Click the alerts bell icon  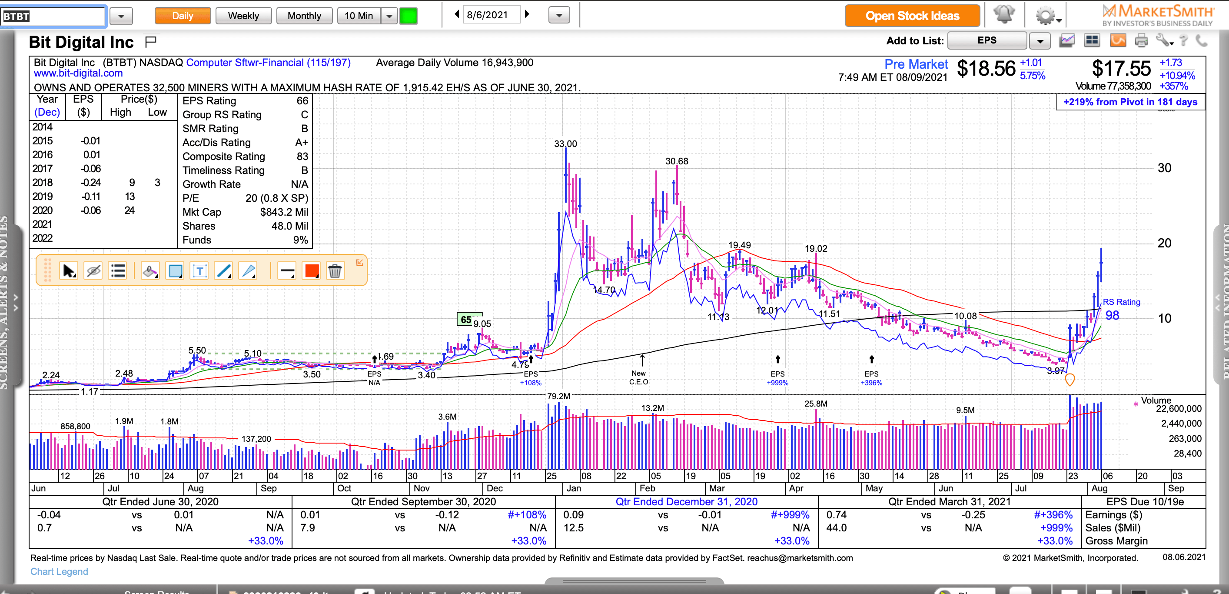click(x=1005, y=15)
